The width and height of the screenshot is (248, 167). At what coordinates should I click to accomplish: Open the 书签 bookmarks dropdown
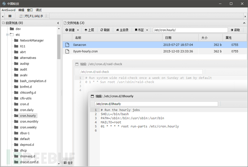point(141,30)
